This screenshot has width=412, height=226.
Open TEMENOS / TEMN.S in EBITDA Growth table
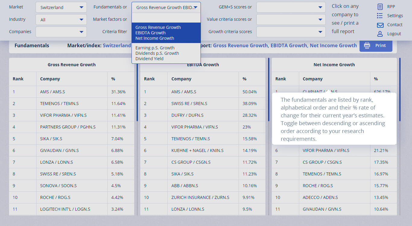(191, 139)
